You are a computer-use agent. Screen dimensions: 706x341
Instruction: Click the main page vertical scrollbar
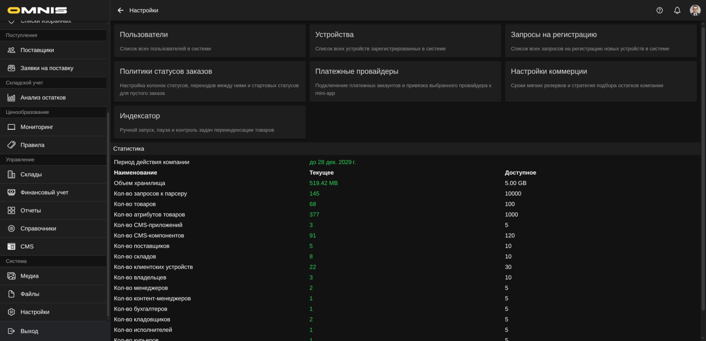coord(703,167)
